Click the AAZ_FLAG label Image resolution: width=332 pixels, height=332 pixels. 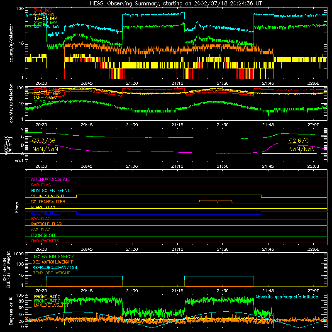click(x=41, y=230)
